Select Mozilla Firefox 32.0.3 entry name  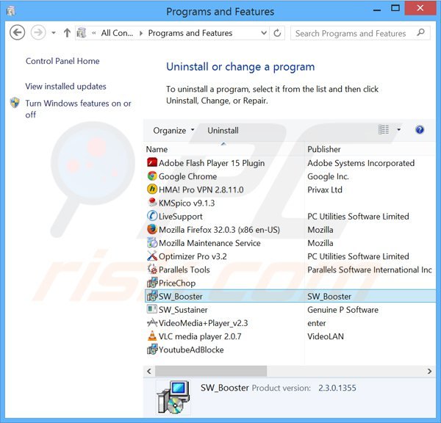click(x=219, y=230)
